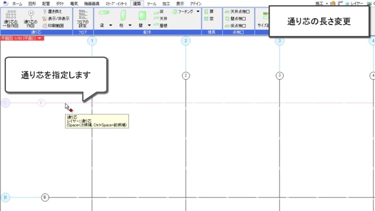Select the 建築 ribbon tab

tap(137, 4)
